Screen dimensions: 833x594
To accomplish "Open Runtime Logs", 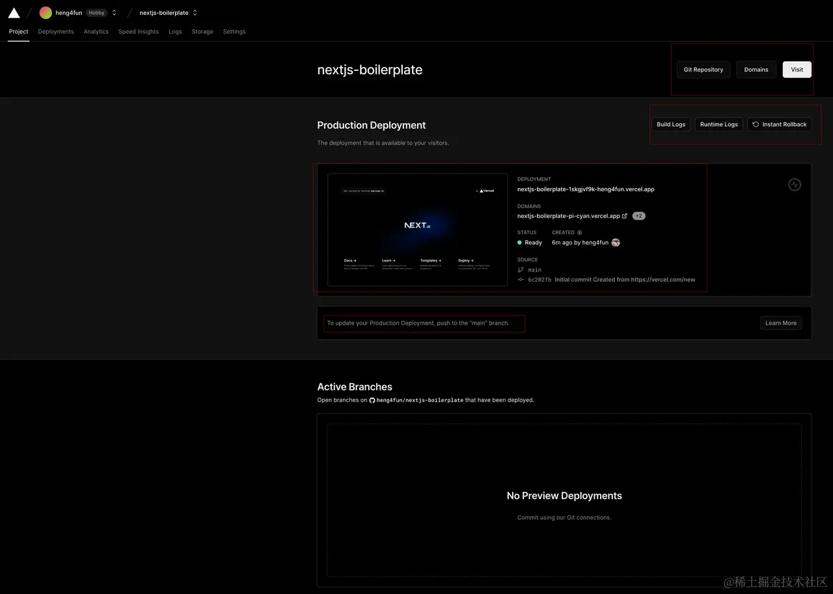I will coord(719,124).
